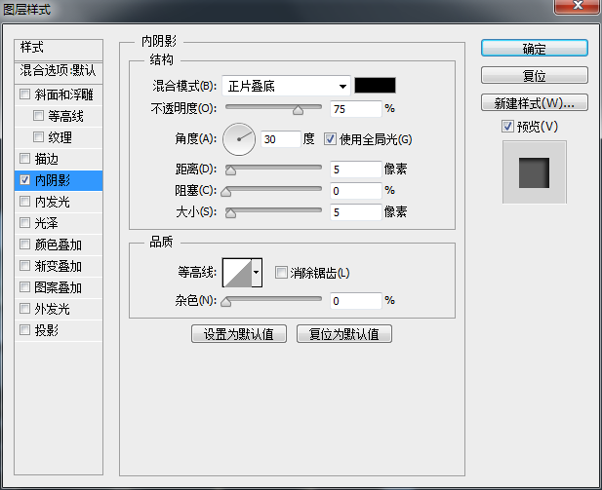
Task: Open the 混合模式 dropdown showing 正片叠底
Action: 287,86
